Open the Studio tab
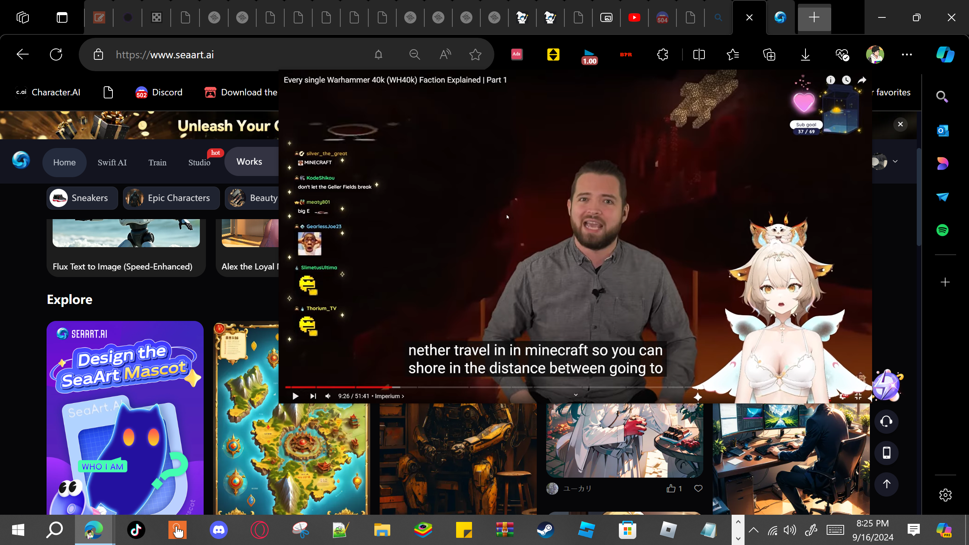The width and height of the screenshot is (969, 545). click(x=199, y=162)
